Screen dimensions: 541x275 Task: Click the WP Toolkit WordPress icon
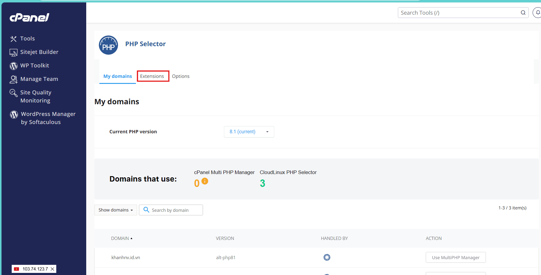point(13,66)
